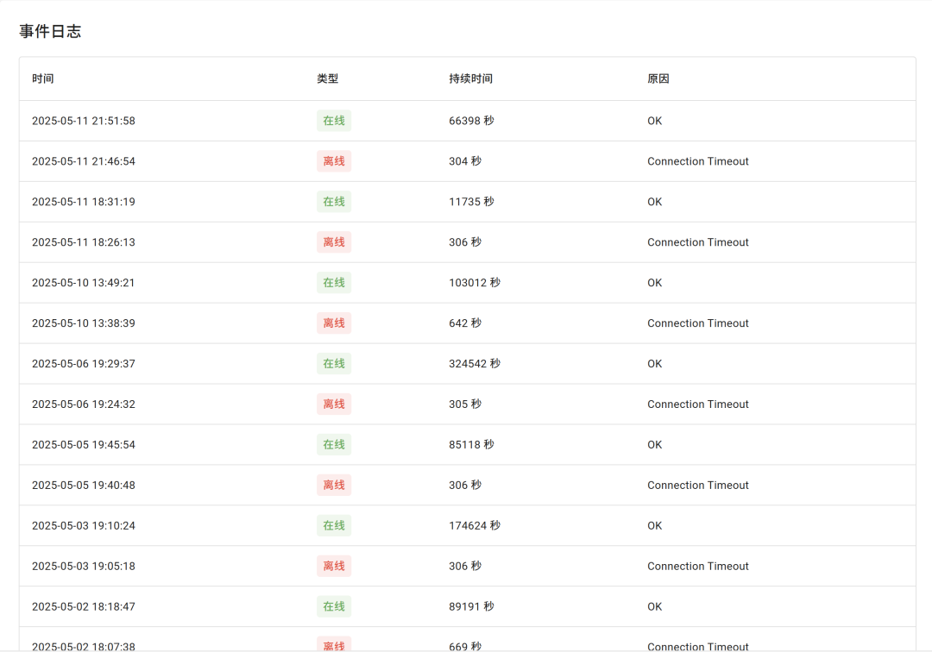This screenshot has height=652, width=932.
Task: Select the 103012 秒 duration cell
Action: (475, 283)
